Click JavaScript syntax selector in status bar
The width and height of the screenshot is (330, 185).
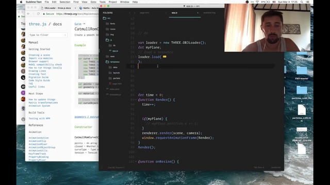(x=275, y=168)
